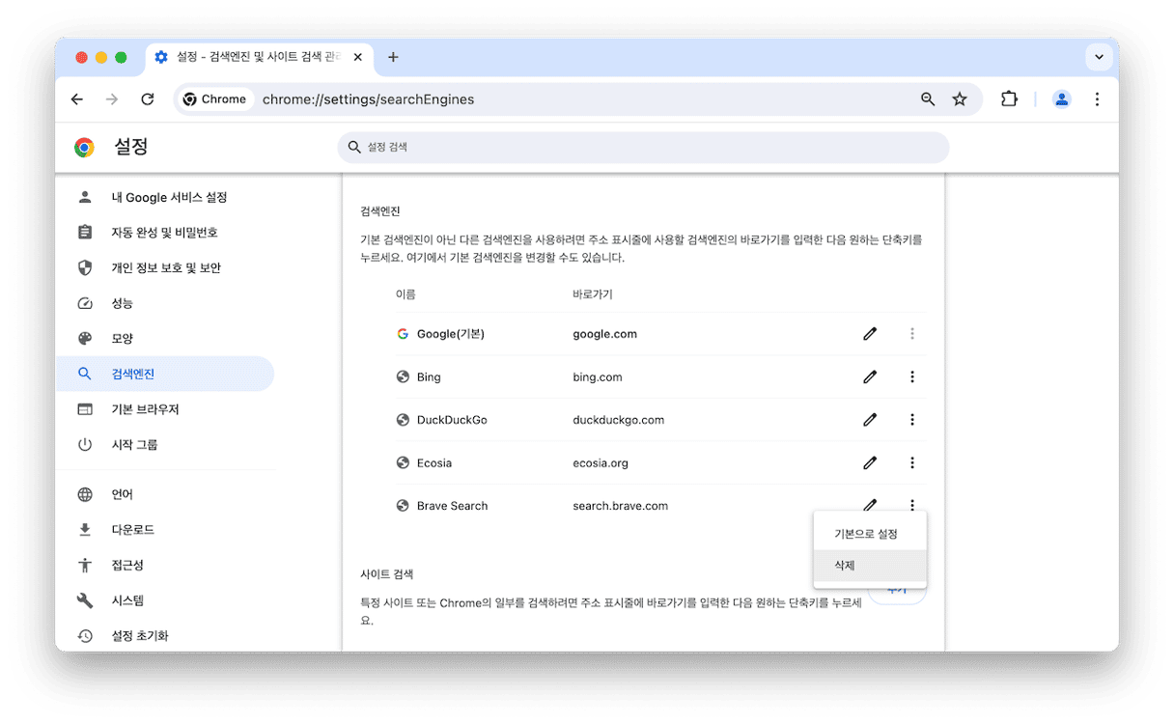
Task: Choose 삭제 in the popup menu
Action: (870, 566)
